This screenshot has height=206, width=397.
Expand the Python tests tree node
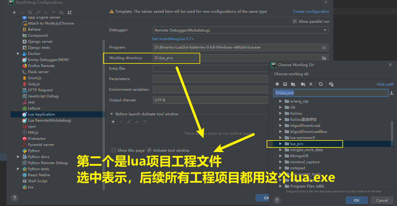tap(18, 169)
